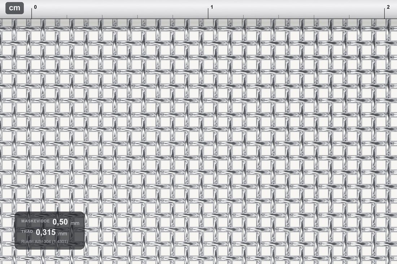The width and height of the screenshot is (397, 264).
Task: Click the 1.4301 material number in parentheses
Action: click(60, 242)
